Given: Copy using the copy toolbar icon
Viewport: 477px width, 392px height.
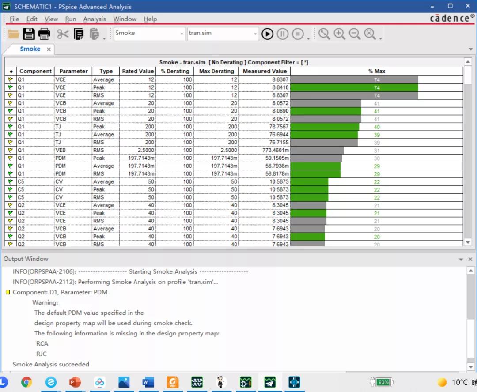Looking at the screenshot, I should coord(79,34).
